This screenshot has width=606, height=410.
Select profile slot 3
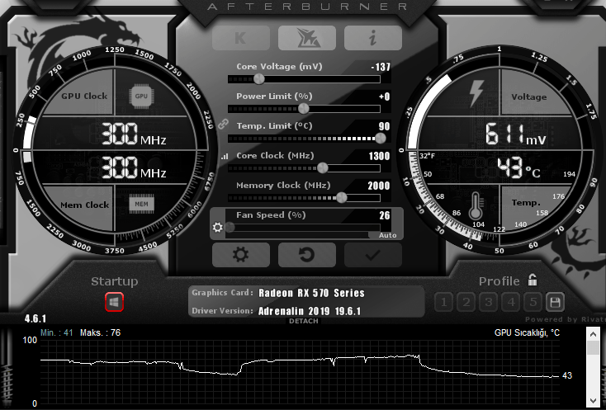(489, 302)
